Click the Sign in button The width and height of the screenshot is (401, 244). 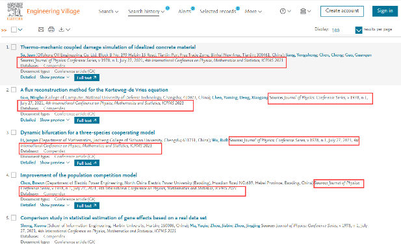pyautogui.click(x=385, y=11)
